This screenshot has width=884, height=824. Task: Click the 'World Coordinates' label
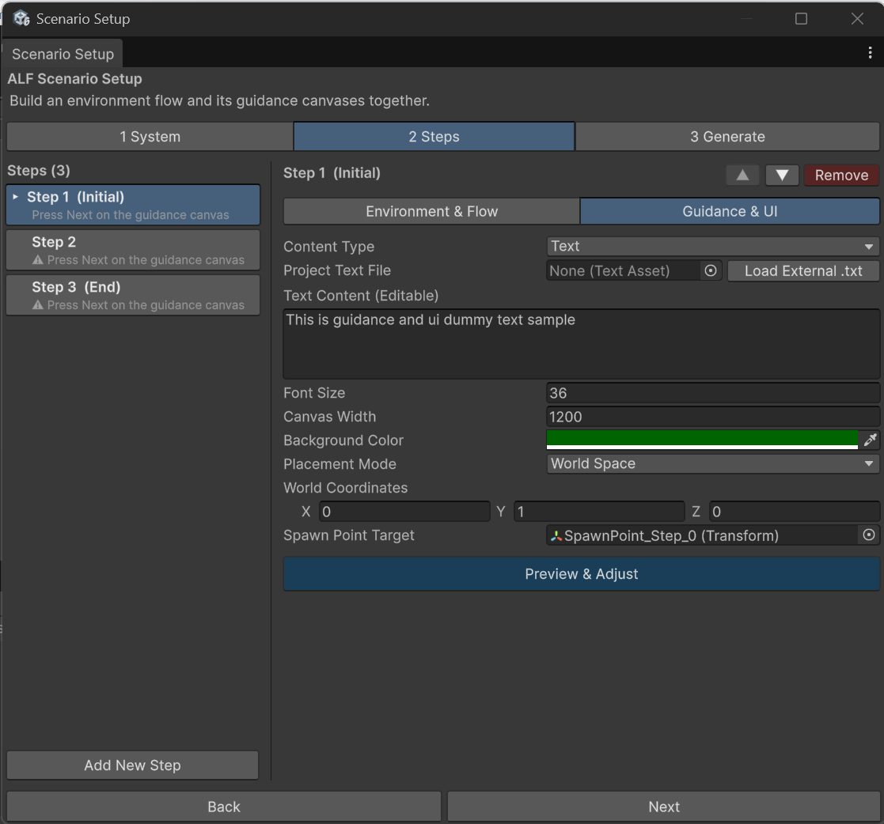(x=345, y=488)
